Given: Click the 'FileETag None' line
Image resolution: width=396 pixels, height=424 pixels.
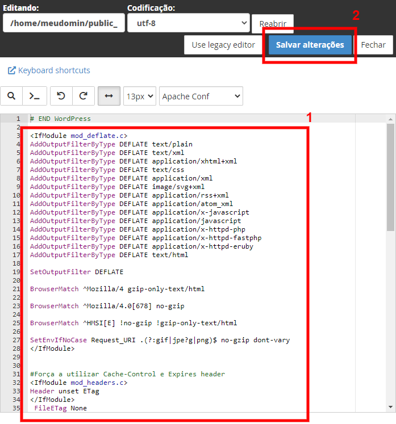Looking at the screenshot, I should 61,408.
